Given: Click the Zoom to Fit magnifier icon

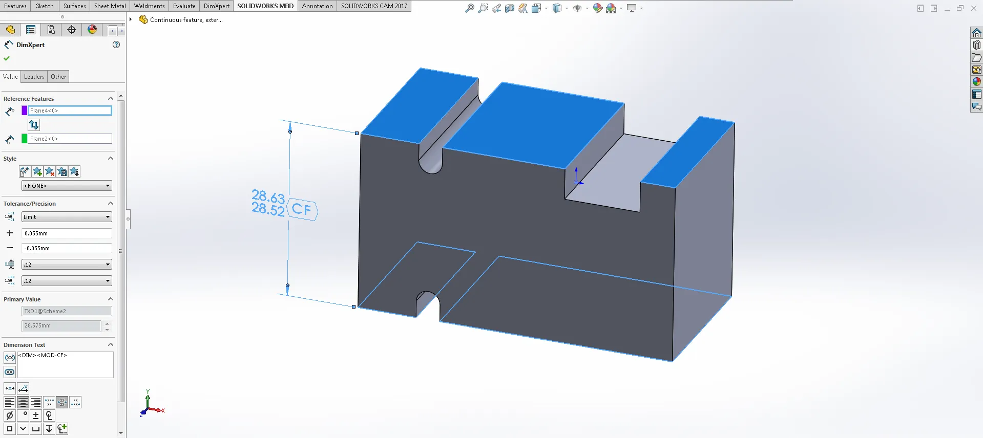Looking at the screenshot, I should click(469, 8).
